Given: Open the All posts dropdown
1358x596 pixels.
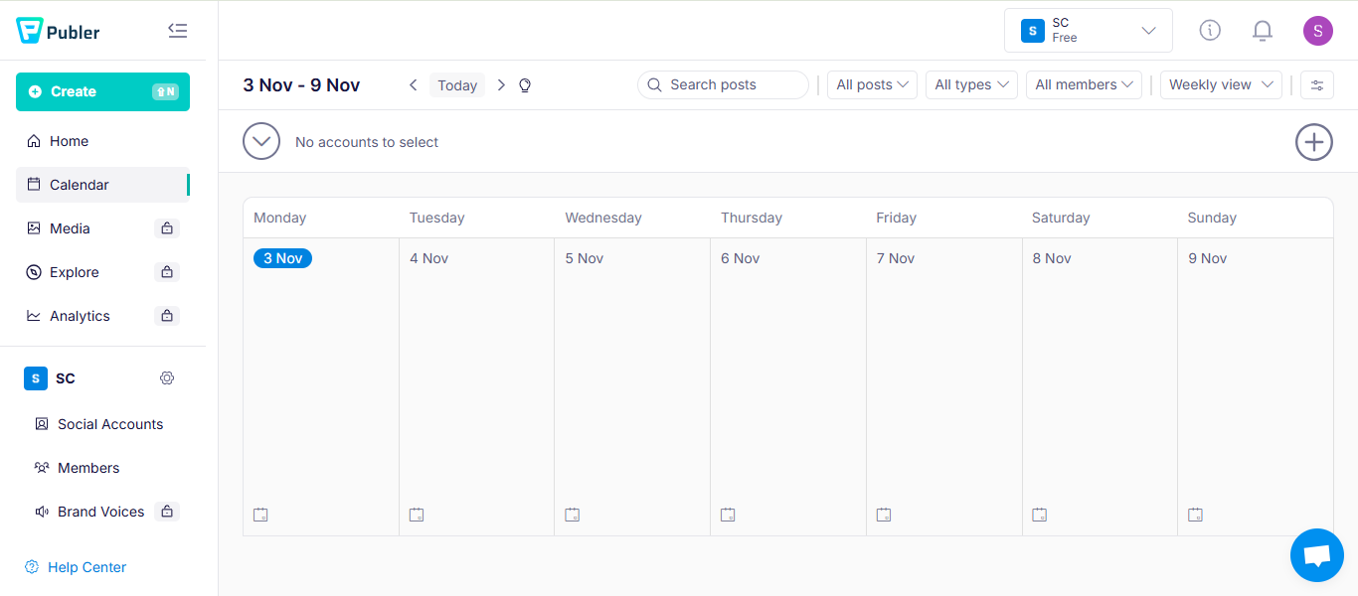Looking at the screenshot, I should point(872,85).
